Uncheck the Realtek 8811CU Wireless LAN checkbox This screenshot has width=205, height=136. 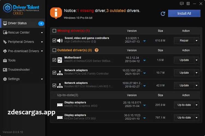[x=54, y=85]
